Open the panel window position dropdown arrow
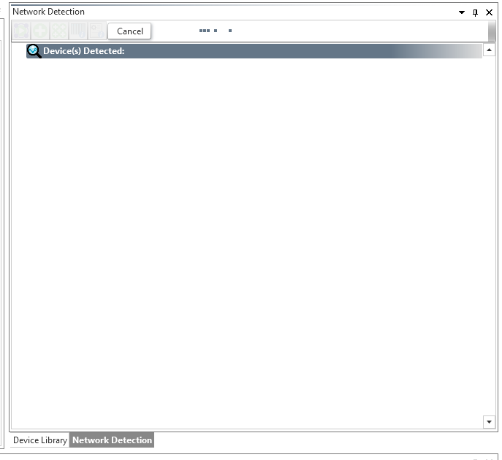This screenshot has height=460, width=502. 462,12
